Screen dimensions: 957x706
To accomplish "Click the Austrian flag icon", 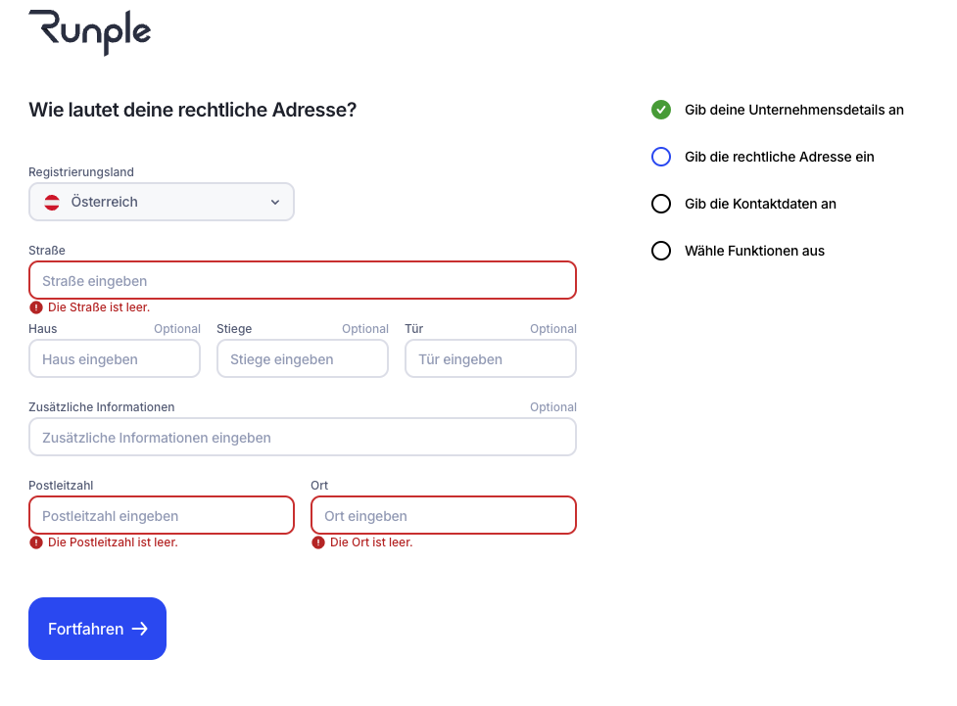I will (52, 203).
